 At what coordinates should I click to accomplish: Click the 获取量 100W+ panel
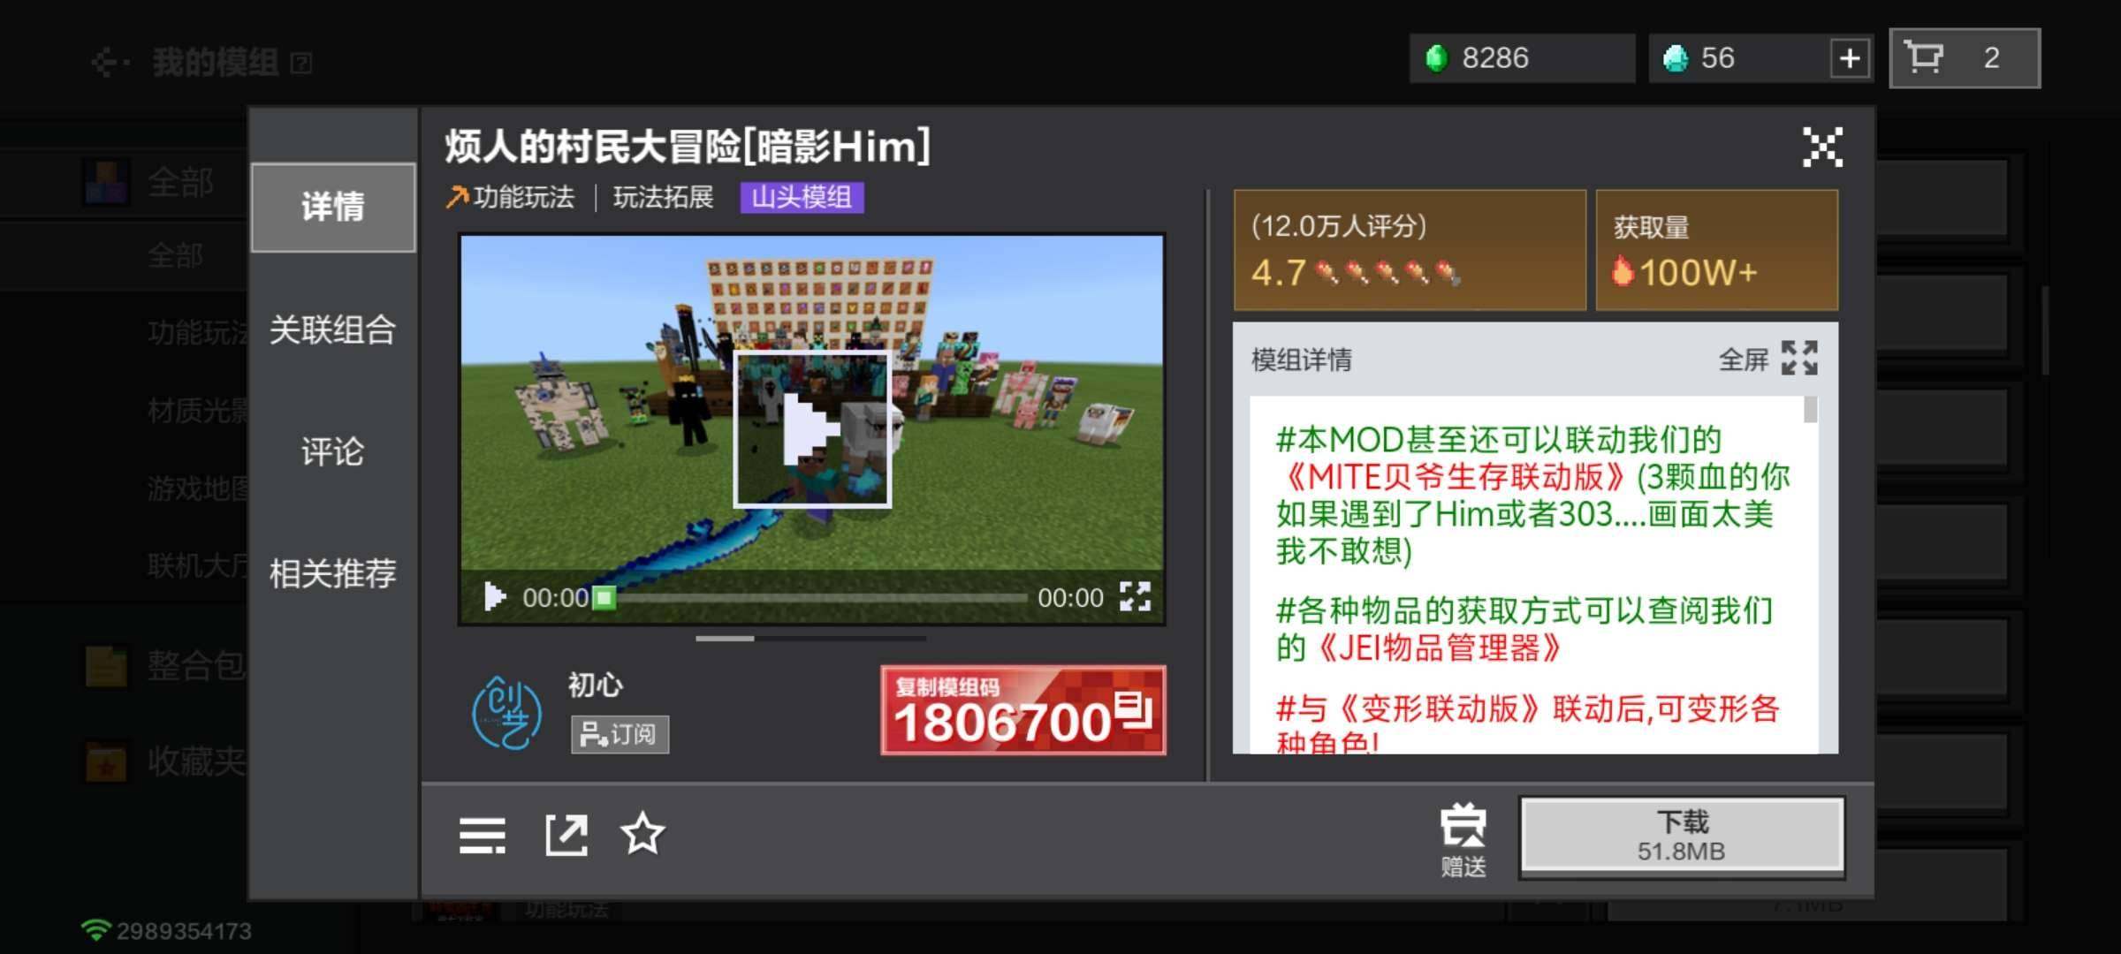tap(1716, 250)
